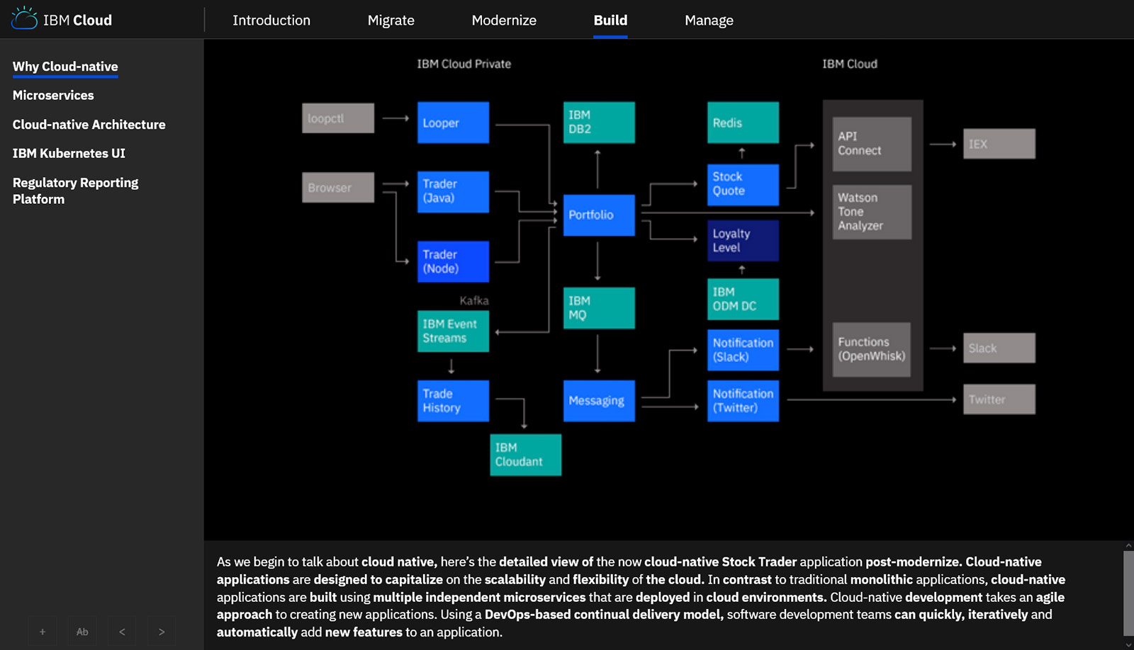This screenshot has height=650, width=1134.
Task: Click the text panel scrollbar thumb
Action: click(1128, 593)
